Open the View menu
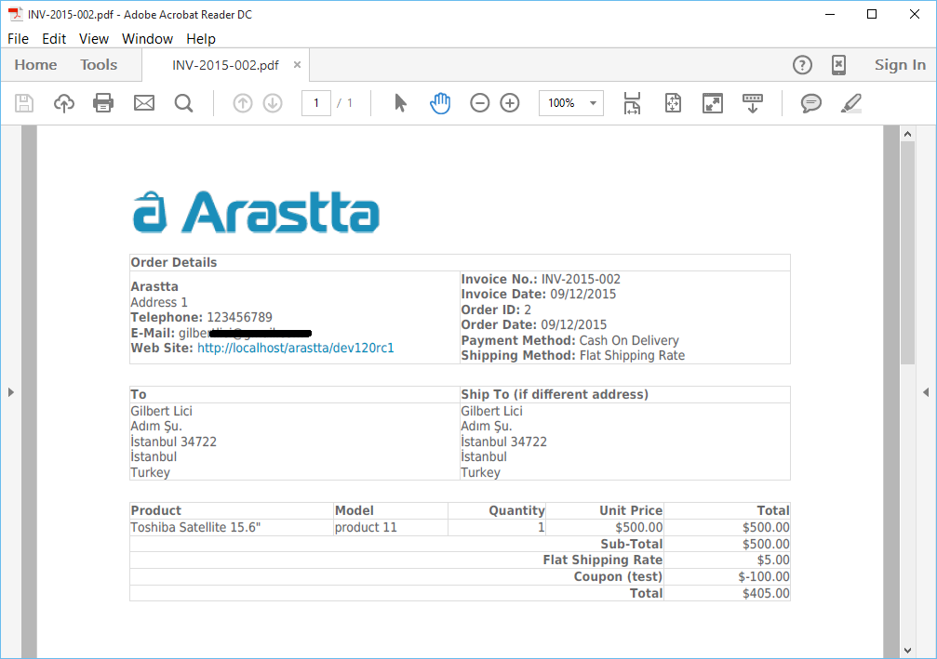937x659 pixels. (x=94, y=39)
